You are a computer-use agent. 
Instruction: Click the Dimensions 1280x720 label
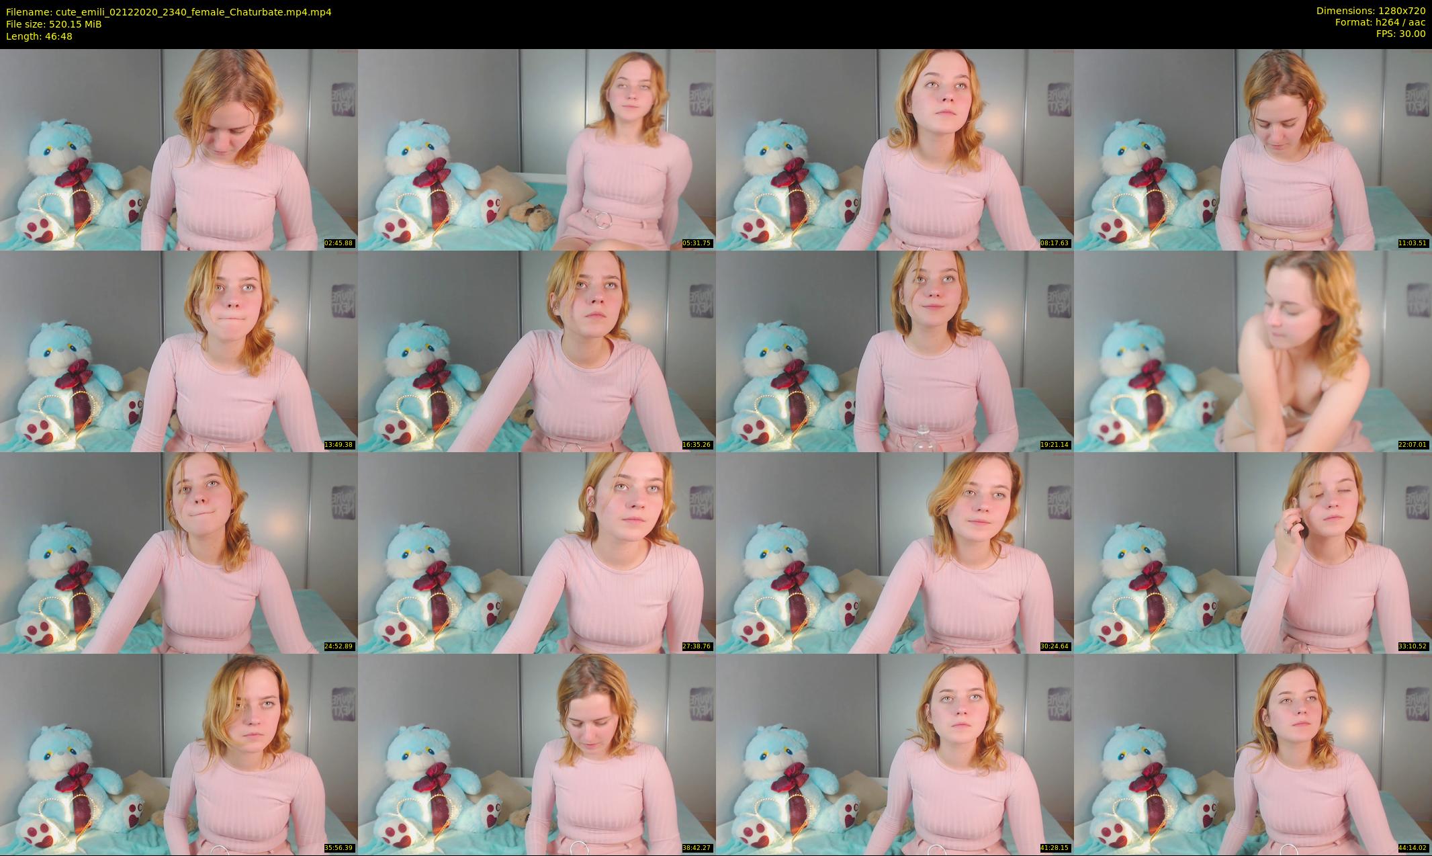pos(1370,11)
